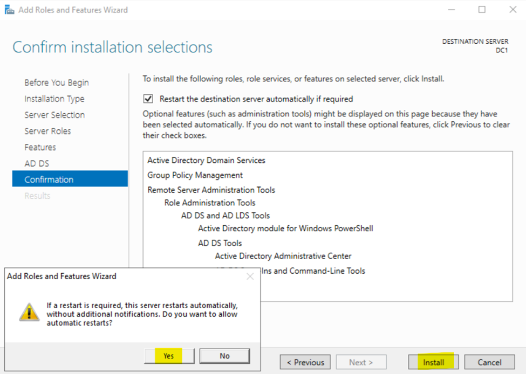The image size is (526, 374).
Task: Open the AD DS step
Action: tap(37, 163)
